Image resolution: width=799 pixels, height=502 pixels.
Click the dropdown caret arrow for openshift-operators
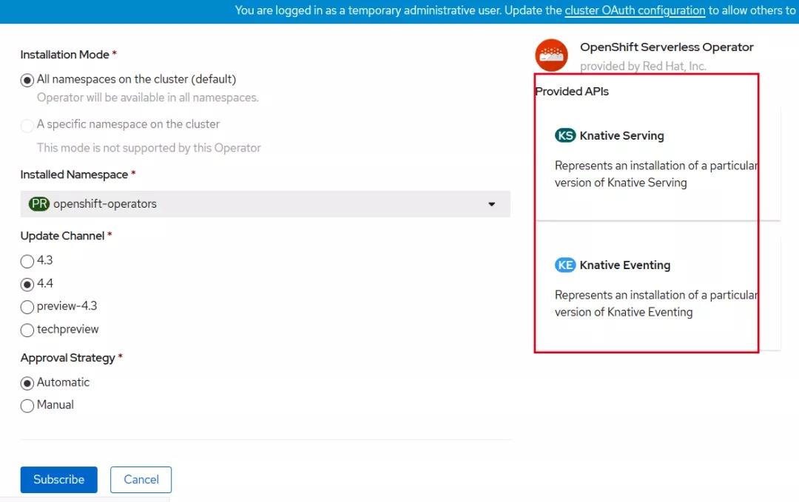coord(492,204)
